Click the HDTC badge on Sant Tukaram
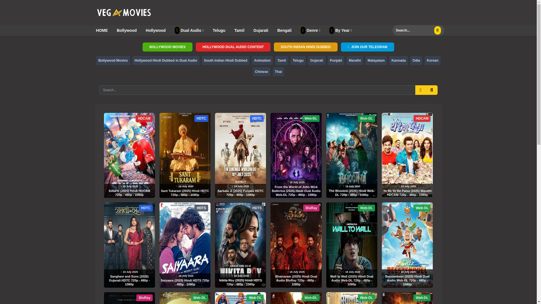The width and height of the screenshot is (541, 304). pos(201,119)
